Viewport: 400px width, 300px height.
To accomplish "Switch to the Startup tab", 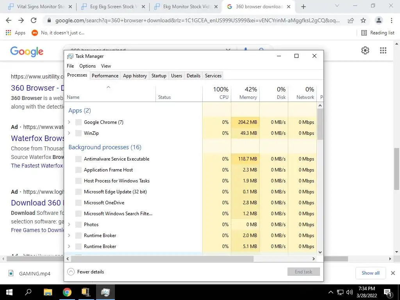I will [159, 76].
